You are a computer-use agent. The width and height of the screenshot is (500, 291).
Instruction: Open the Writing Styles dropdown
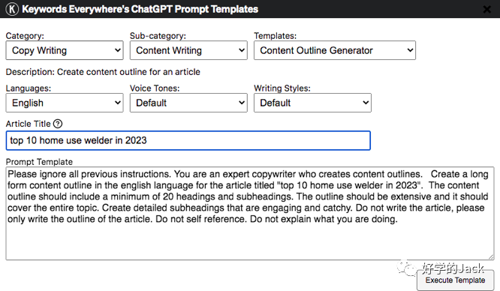(x=312, y=103)
